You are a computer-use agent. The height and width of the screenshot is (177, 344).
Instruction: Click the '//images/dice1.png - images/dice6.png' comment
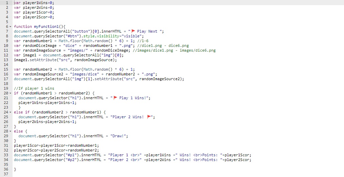pos(174,50)
